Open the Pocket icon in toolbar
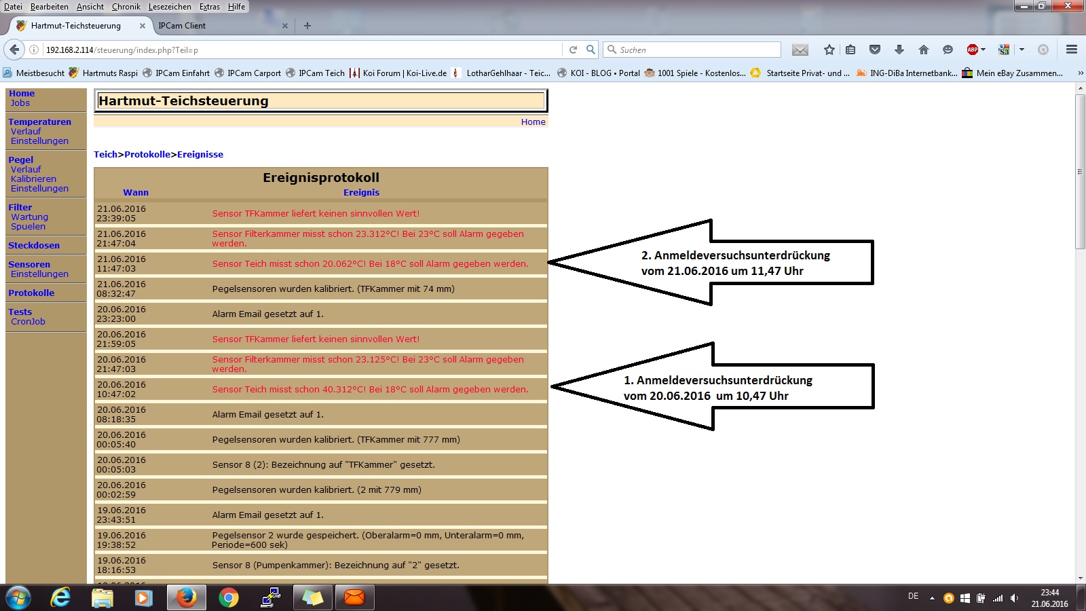The height and width of the screenshot is (611, 1086). tap(875, 50)
